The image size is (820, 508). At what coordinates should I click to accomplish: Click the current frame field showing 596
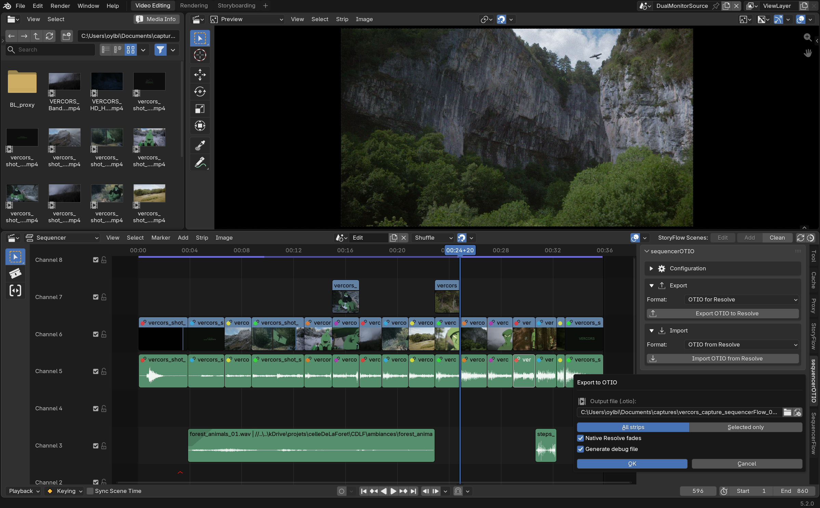(x=698, y=491)
